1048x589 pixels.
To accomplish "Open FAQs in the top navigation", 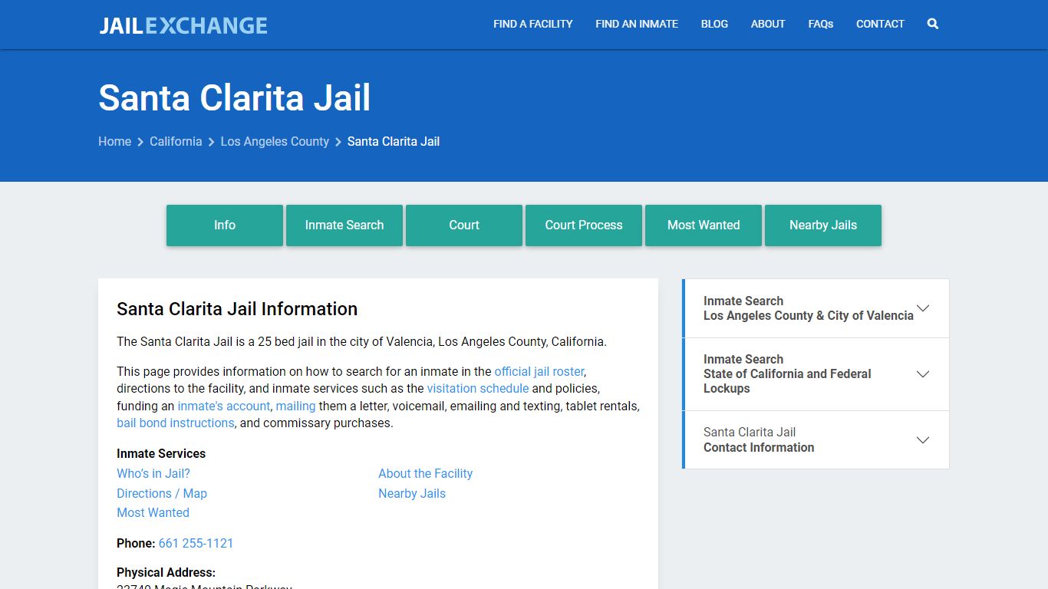I will tap(821, 24).
